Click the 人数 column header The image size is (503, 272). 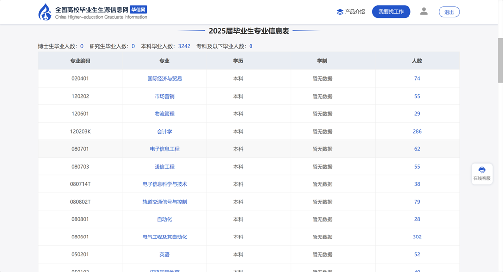click(417, 61)
